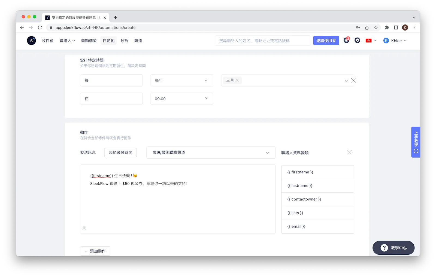The height and width of the screenshot is (277, 436).
Task: Insert the {{ contactowner }} variable
Action: [x=318, y=199]
